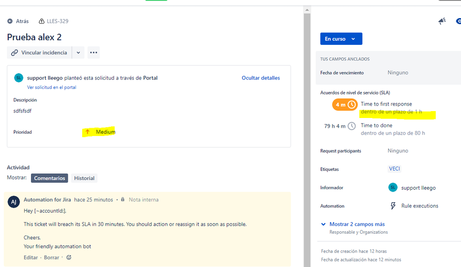The image size is (461, 267).
Task: Click the support lleego reporter avatar in request card
Action: (18, 78)
